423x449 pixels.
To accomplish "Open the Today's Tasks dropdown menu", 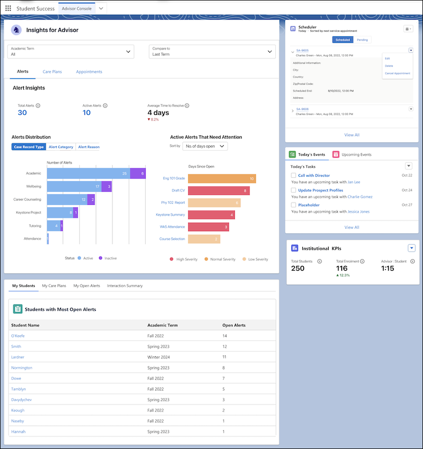I will (409, 166).
